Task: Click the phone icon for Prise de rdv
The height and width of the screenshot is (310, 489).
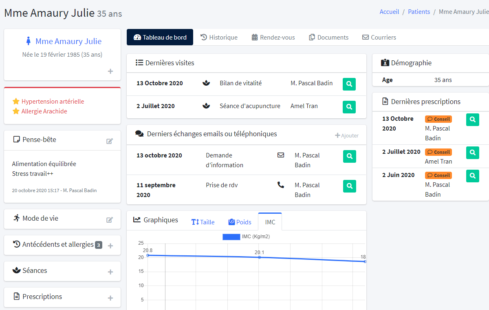Action: click(x=281, y=185)
